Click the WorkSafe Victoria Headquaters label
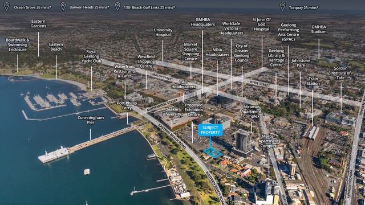This screenshot has height=205, width=365. [x=231, y=28]
